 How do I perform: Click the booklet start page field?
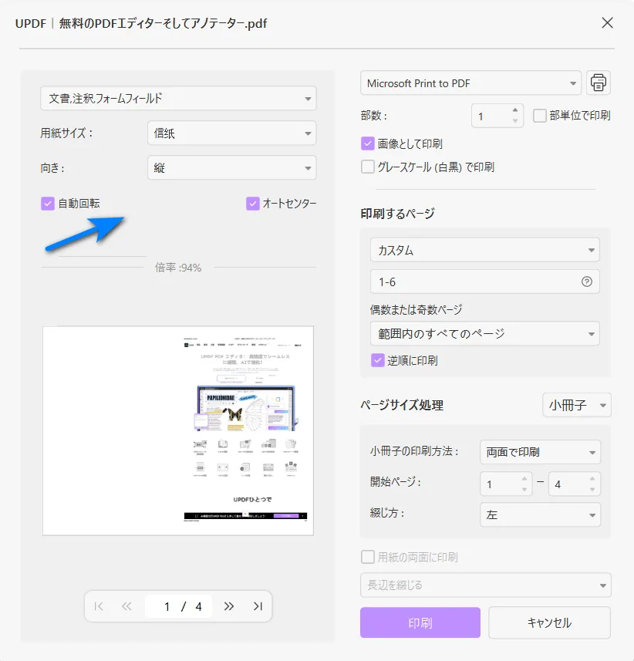[506, 484]
